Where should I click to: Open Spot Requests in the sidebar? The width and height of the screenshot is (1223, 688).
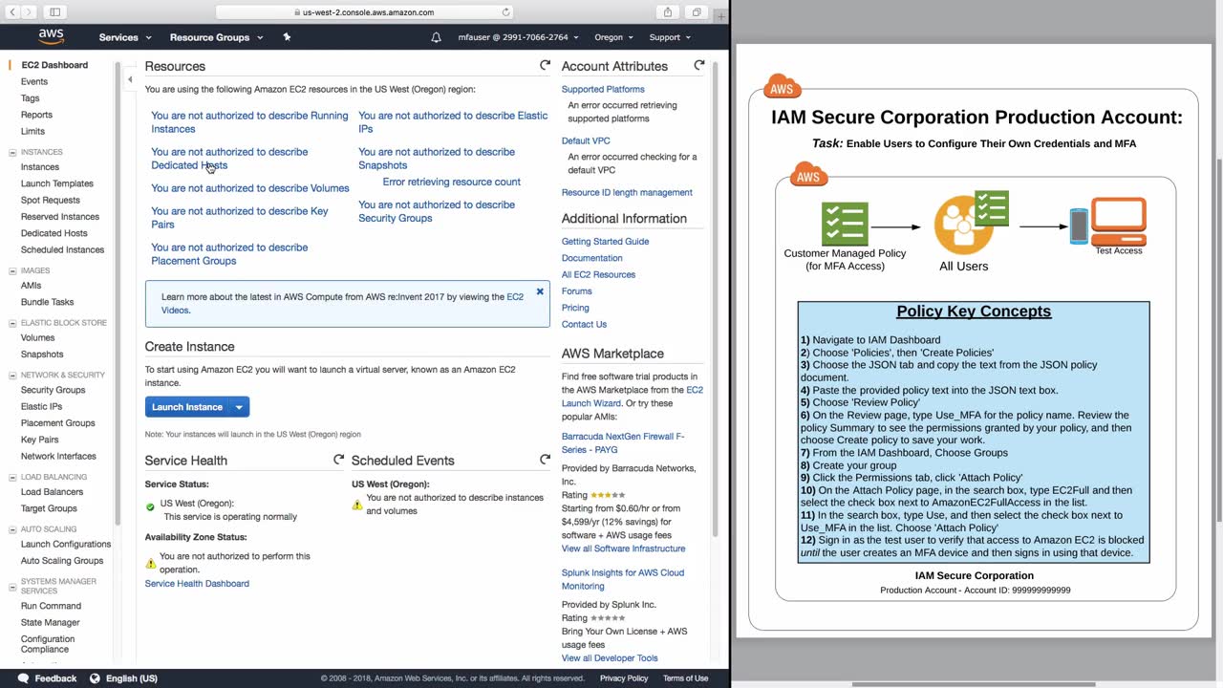[x=51, y=201]
